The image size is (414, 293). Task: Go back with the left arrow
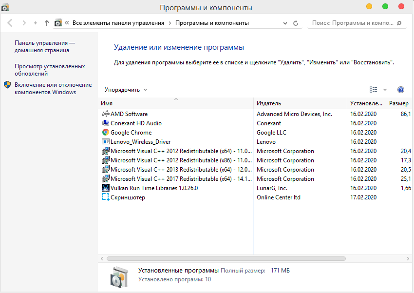click(10, 23)
